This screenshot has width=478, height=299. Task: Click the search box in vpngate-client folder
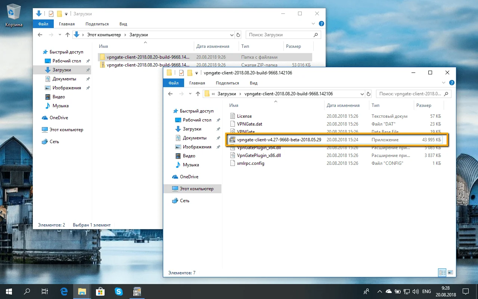point(413,94)
